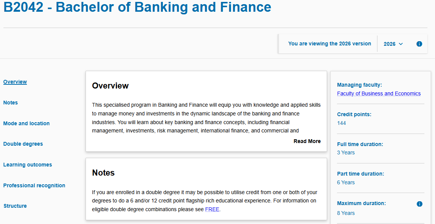Open the 2026 handbook year dropdown
Image resolution: width=435 pixels, height=224 pixels.
click(x=393, y=44)
